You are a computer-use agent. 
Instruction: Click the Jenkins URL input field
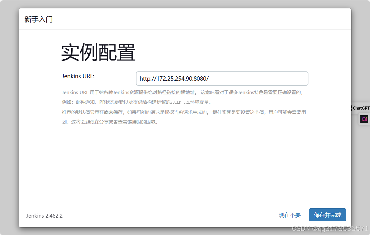pos(222,79)
